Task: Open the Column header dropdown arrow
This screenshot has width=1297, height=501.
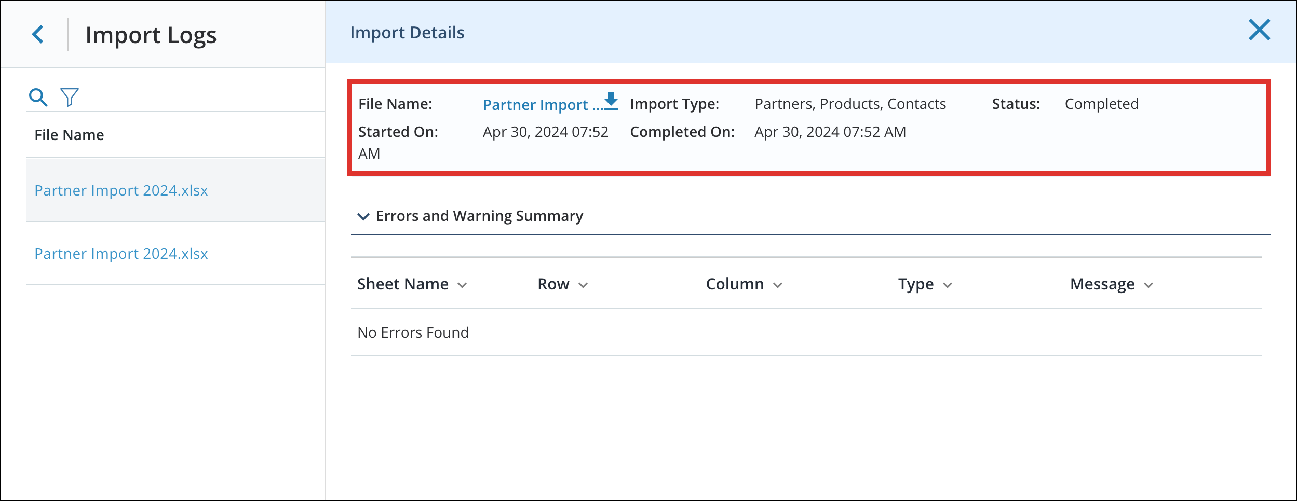Action: [x=778, y=285]
